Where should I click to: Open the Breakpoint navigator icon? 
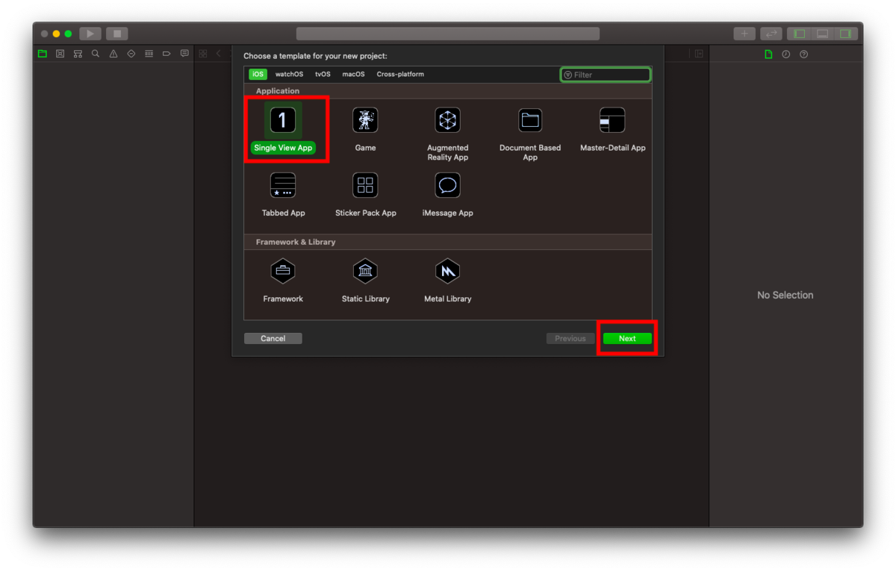(167, 54)
